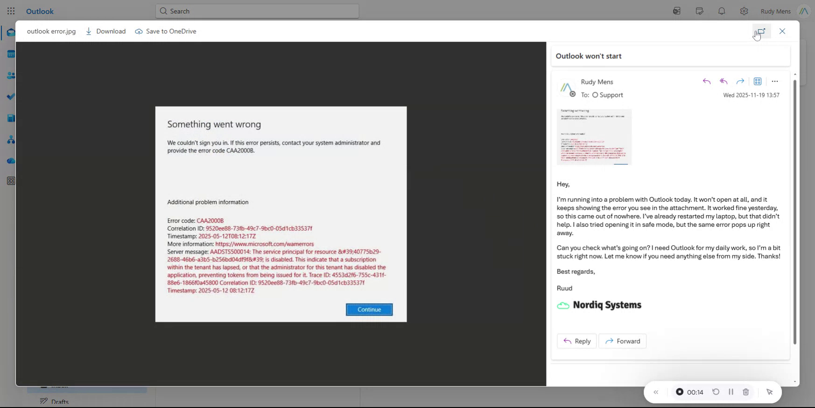815x408 pixels.
Task: Click the Forward arrow icon in message header
Action: [740, 82]
